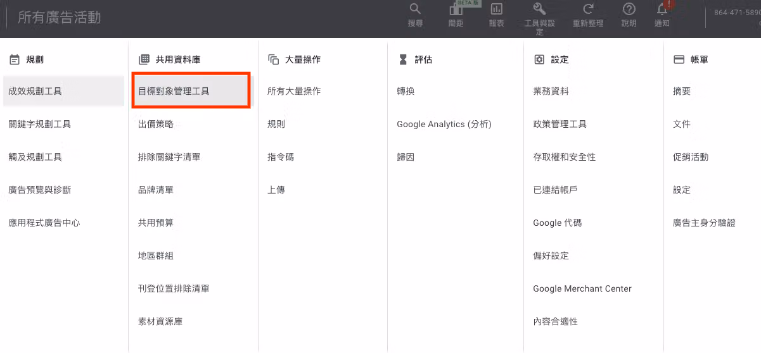Open 所有大量操作
The image size is (761, 353).
[294, 91]
